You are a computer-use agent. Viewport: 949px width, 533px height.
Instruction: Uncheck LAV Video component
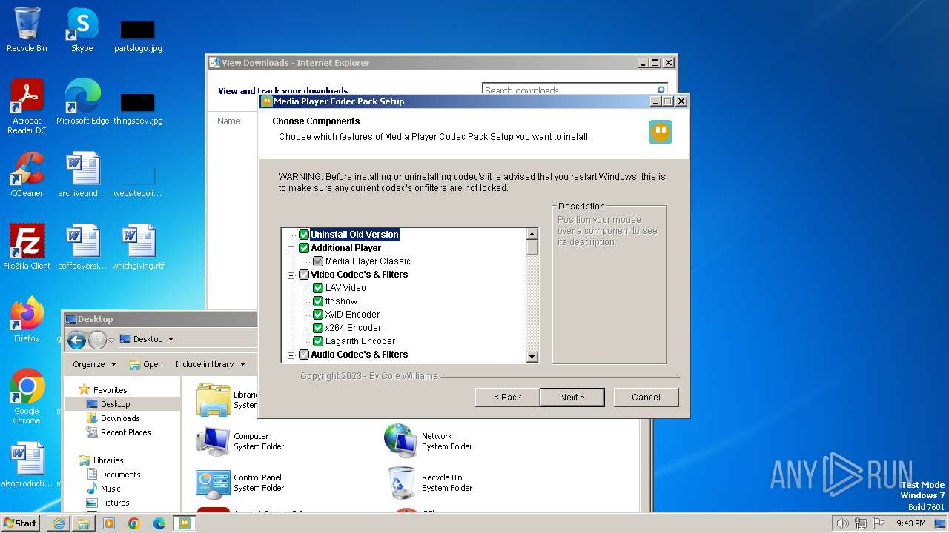point(318,288)
